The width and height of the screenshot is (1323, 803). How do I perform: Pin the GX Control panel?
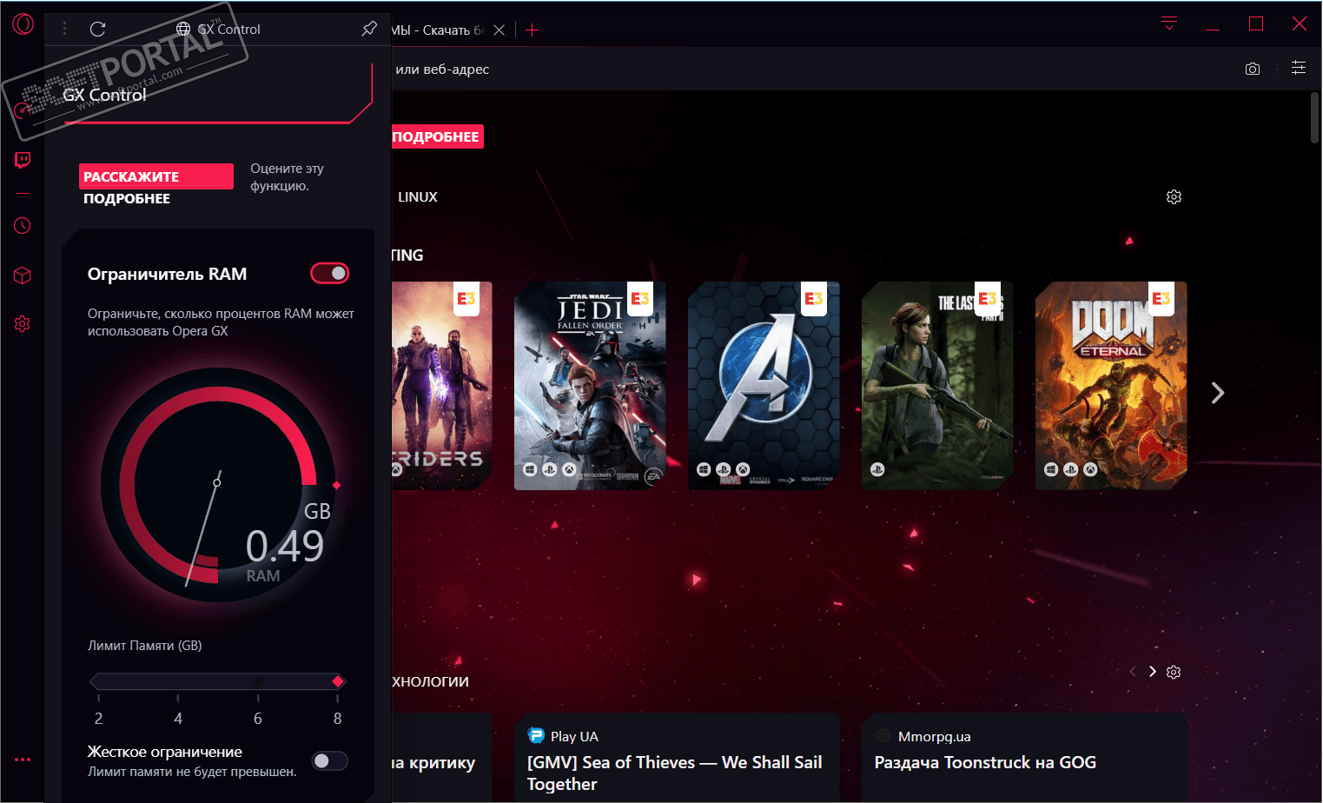pos(369,29)
